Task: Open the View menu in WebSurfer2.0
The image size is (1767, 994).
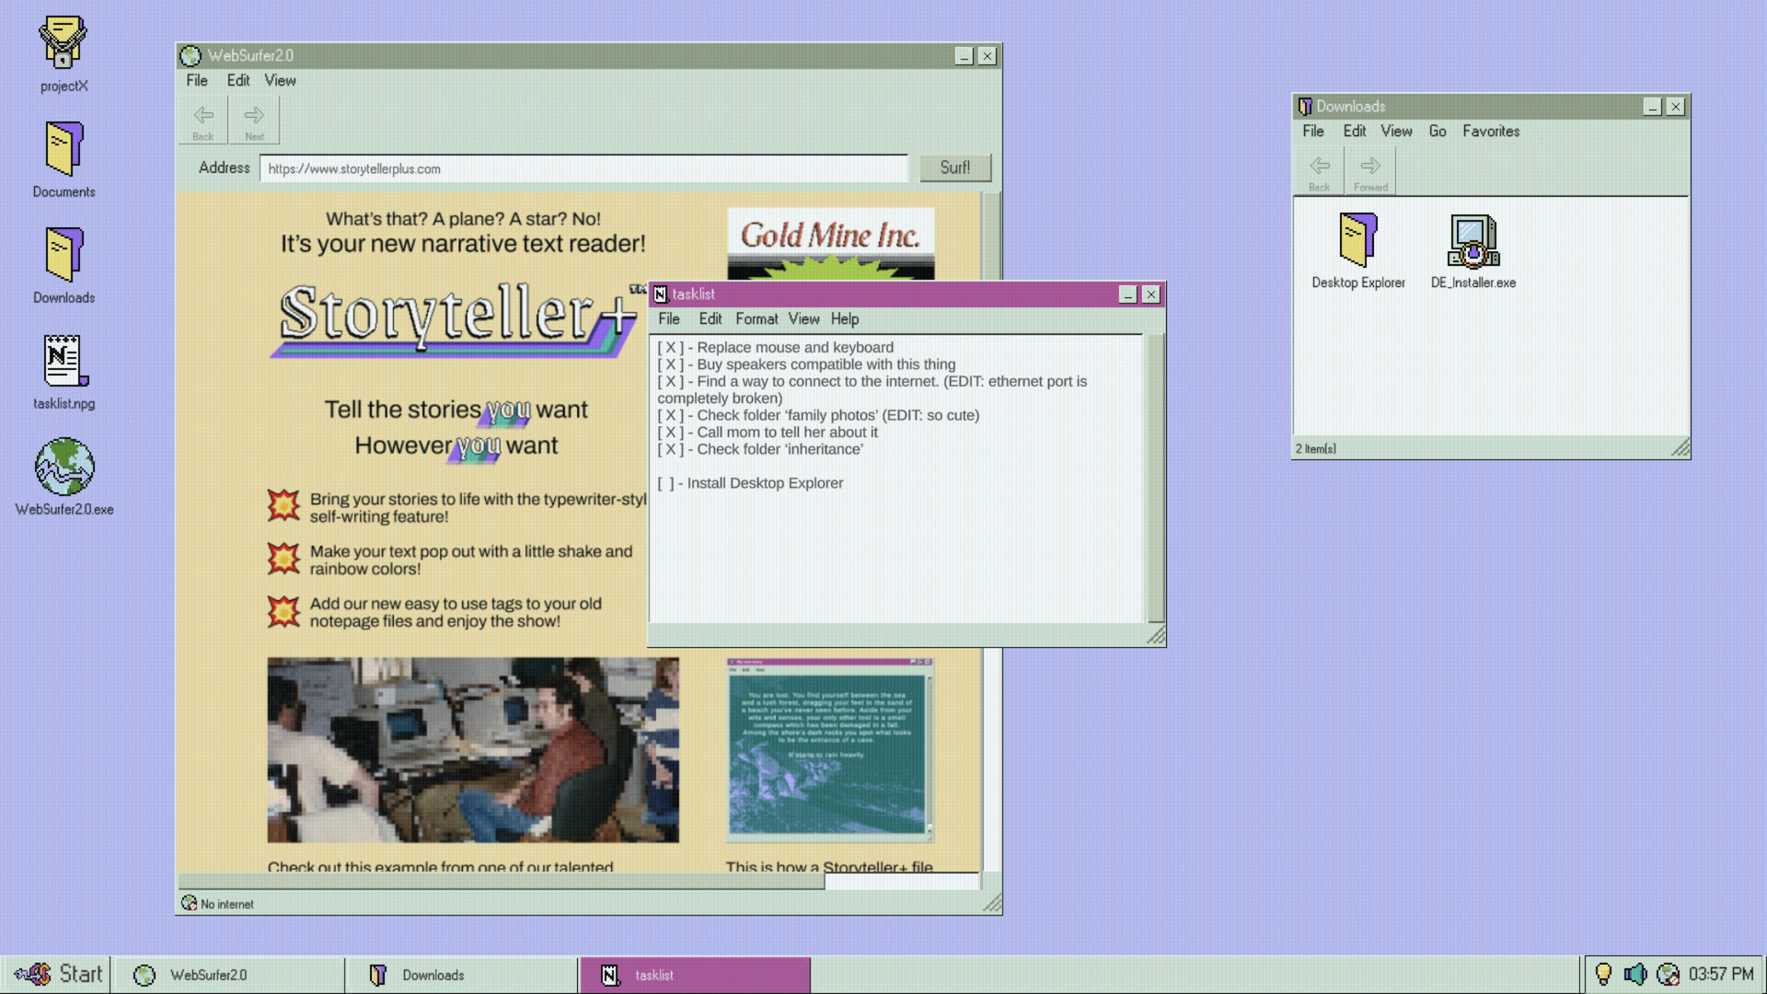Action: point(280,80)
